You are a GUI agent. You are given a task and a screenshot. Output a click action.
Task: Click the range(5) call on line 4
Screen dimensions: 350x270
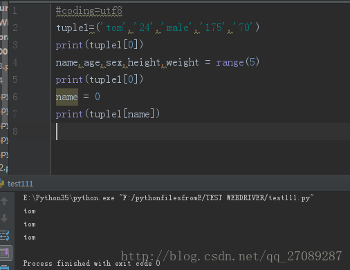[238, 62]
